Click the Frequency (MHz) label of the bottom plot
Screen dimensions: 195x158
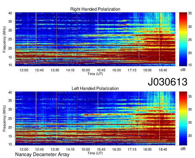click(x=4, y=118)
